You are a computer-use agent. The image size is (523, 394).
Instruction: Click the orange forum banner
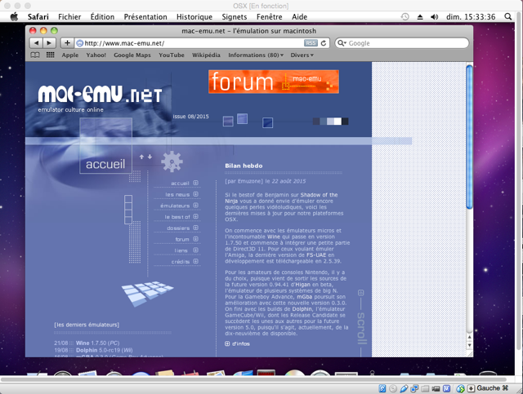pos(274,82)
